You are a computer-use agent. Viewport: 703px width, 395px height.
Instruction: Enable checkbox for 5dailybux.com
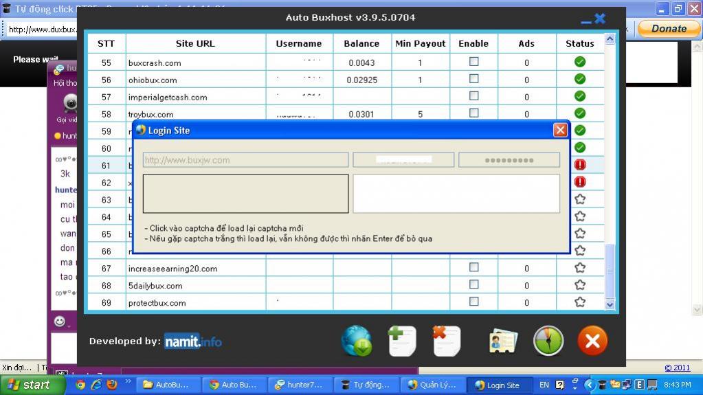[473, 284]
